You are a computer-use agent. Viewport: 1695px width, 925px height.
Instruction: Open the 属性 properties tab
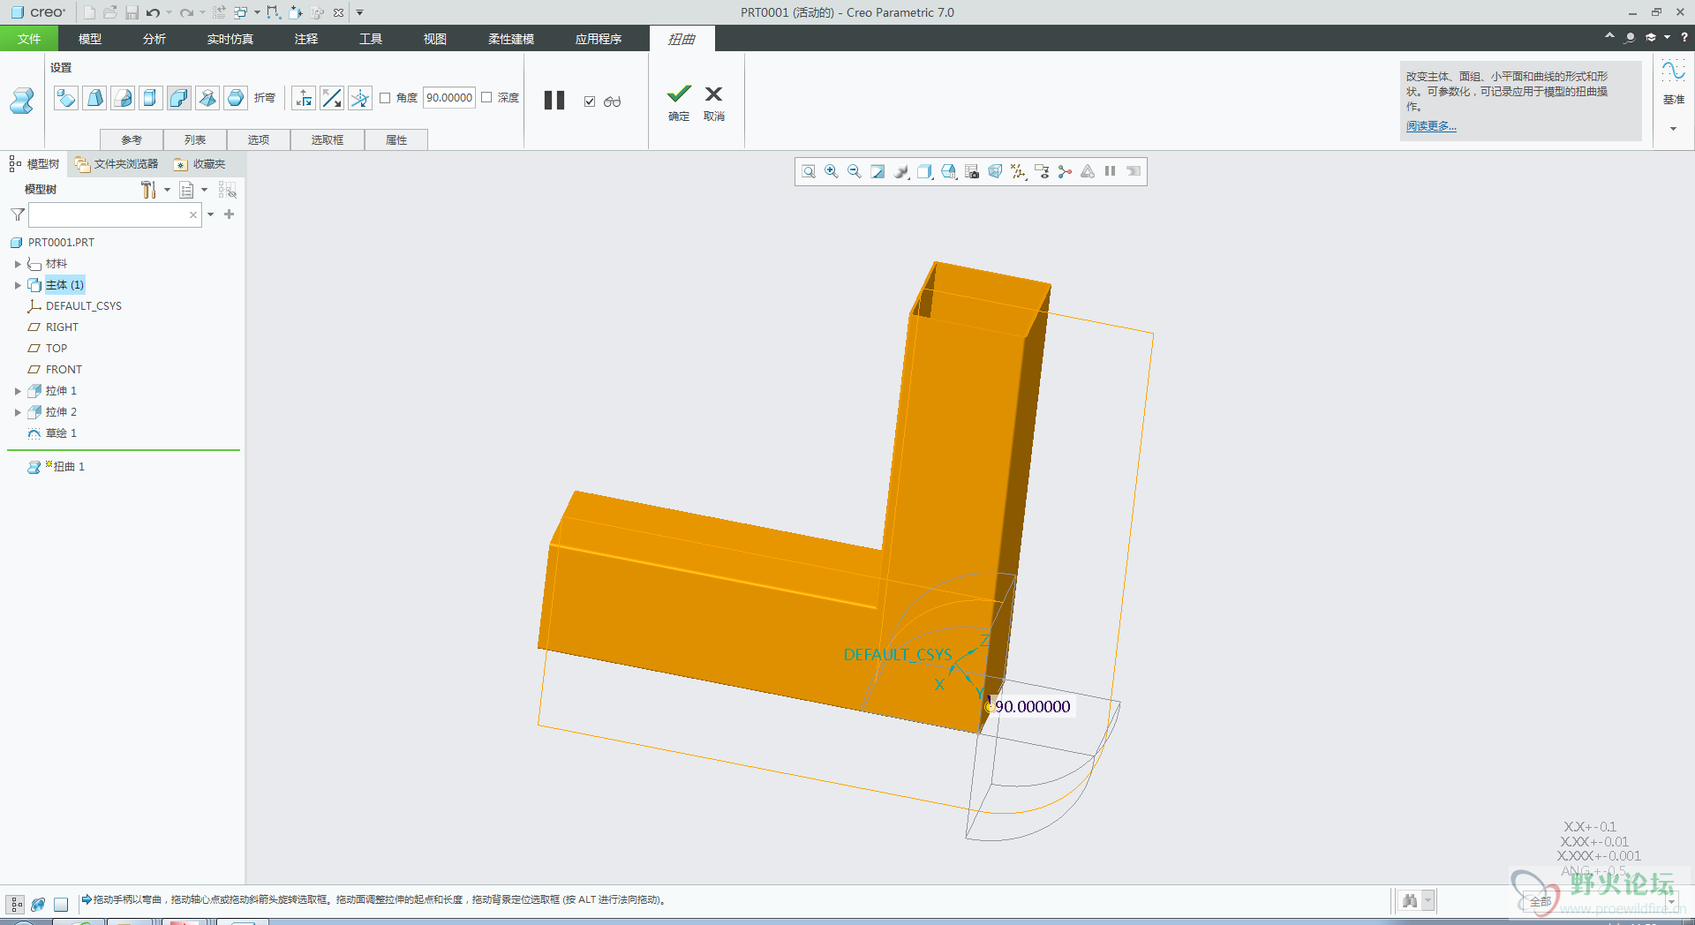[396, 140]
